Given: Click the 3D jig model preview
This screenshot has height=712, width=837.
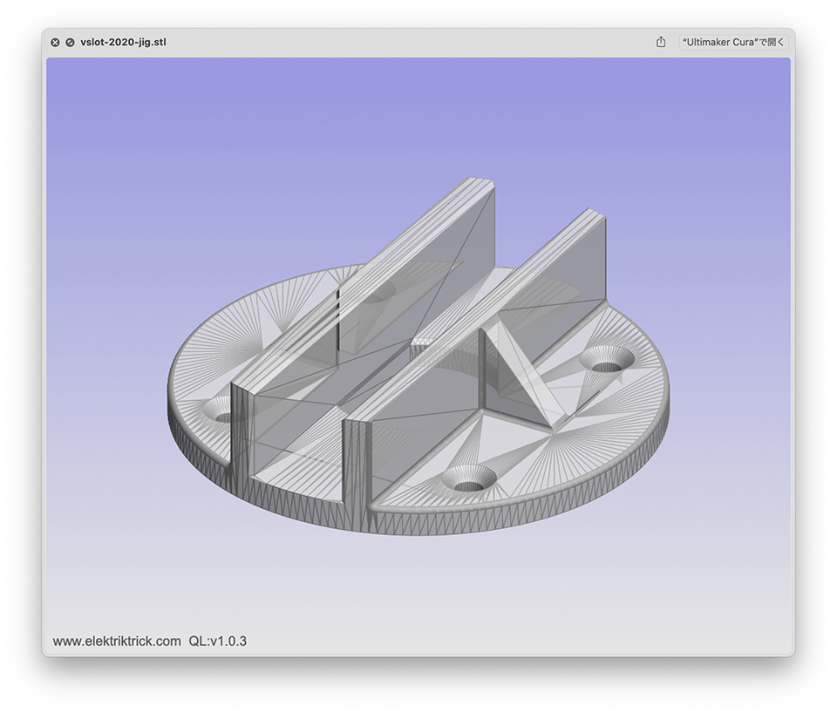Looking at the screenshot, I should [x=418, y=356].
